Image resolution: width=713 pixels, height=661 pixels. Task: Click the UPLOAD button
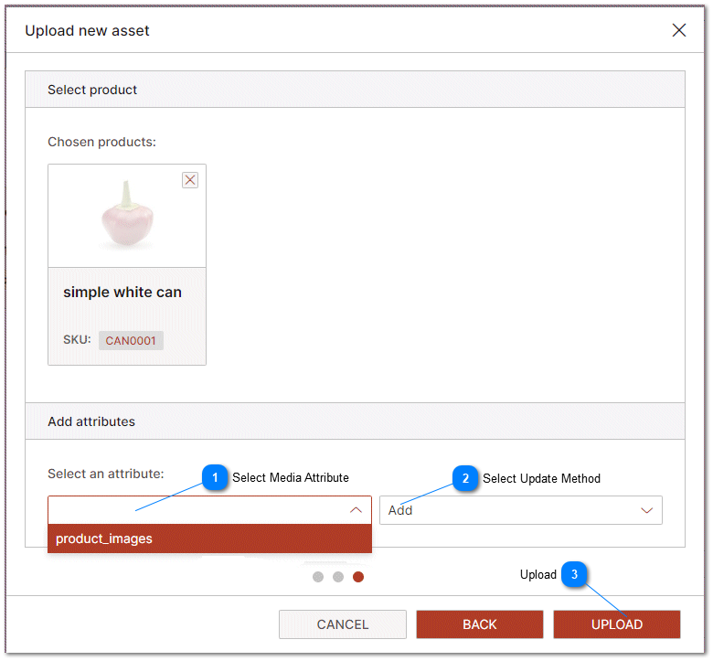point(617,625)
